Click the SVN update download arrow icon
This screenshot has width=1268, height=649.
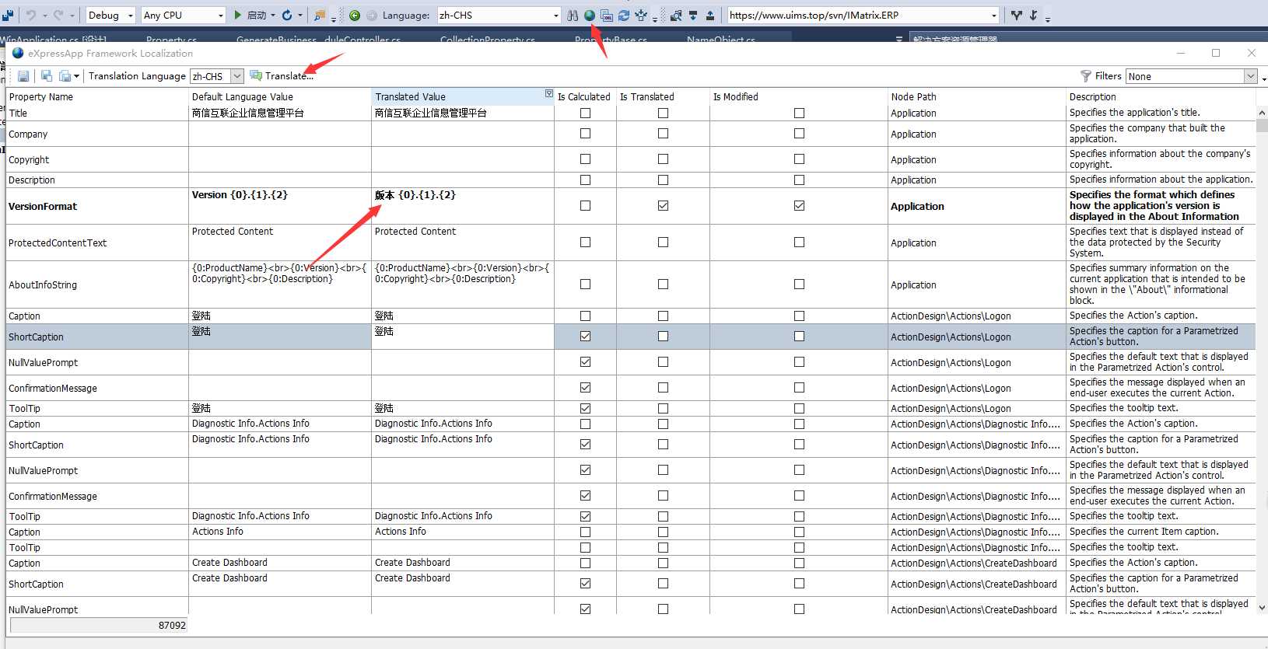693,15
